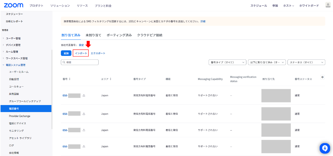The height and width of the screenshot is (156, 333).
Task: Open table column settings gear
Action: coord(323,77)
